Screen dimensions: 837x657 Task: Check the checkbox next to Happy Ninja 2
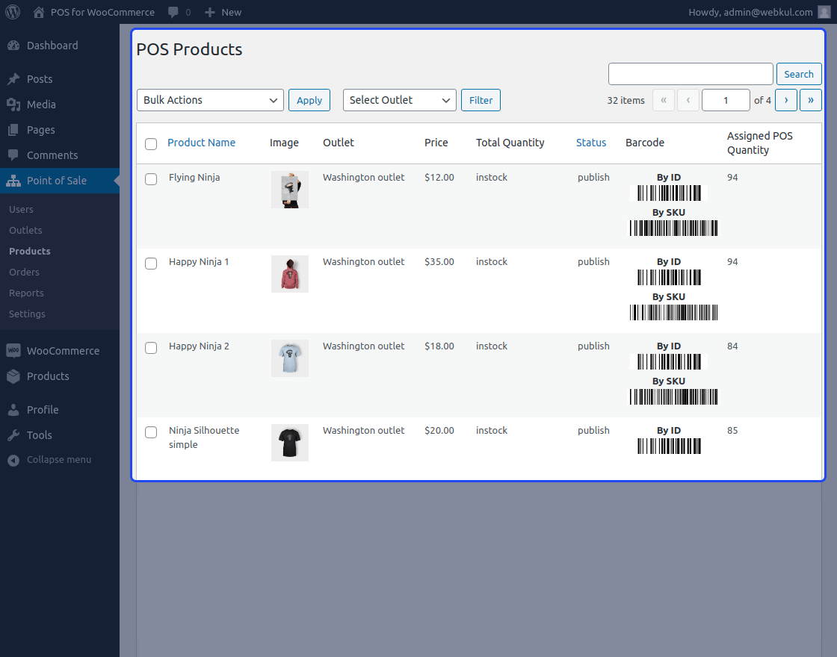(151, 348)
